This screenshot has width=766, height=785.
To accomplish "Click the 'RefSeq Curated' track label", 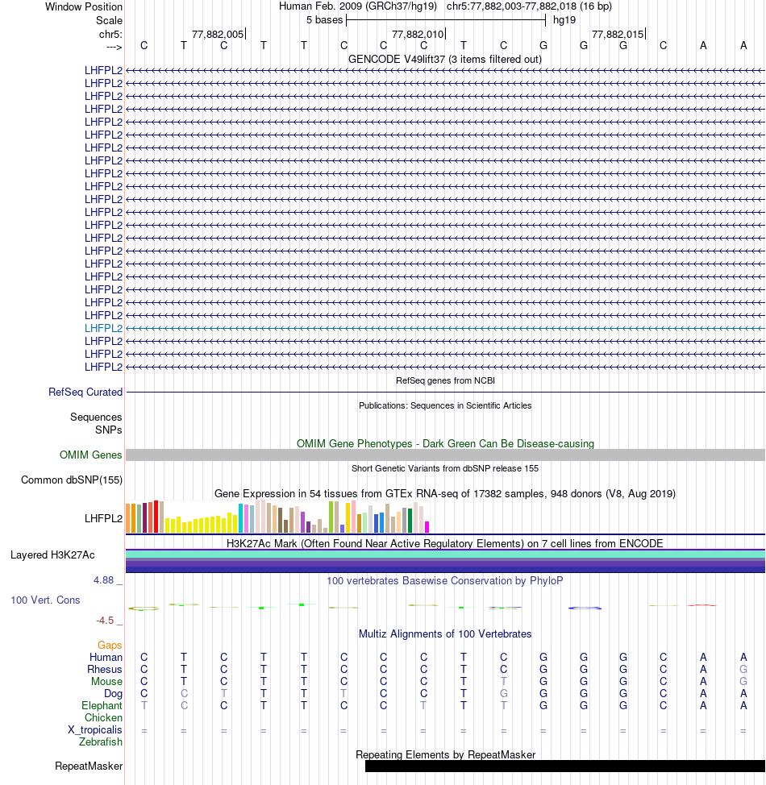I will (x=85, y=392).
